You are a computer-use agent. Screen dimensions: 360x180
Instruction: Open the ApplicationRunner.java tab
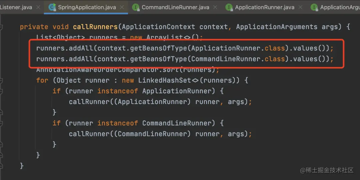(264, 7)
